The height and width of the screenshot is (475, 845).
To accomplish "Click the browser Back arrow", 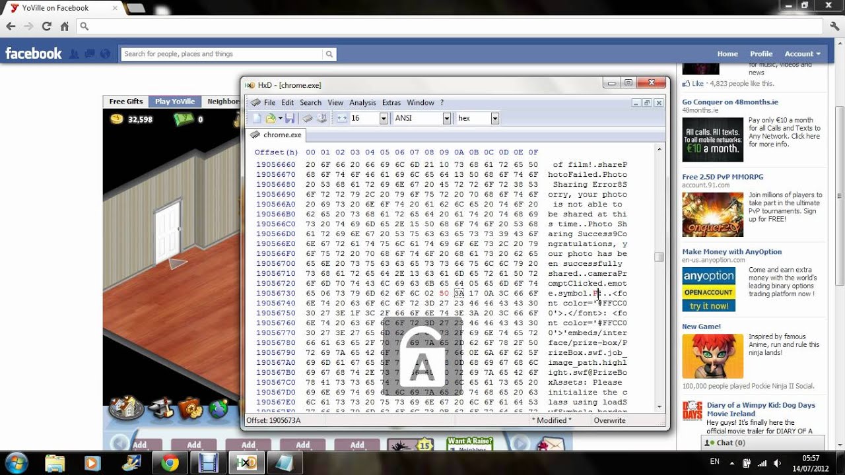I will click(x=11, y=26).
